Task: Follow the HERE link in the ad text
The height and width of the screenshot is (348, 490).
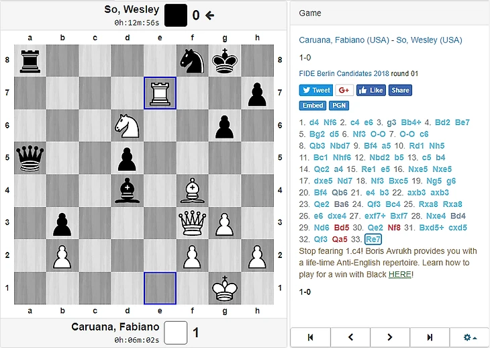Action: point(399,275)
